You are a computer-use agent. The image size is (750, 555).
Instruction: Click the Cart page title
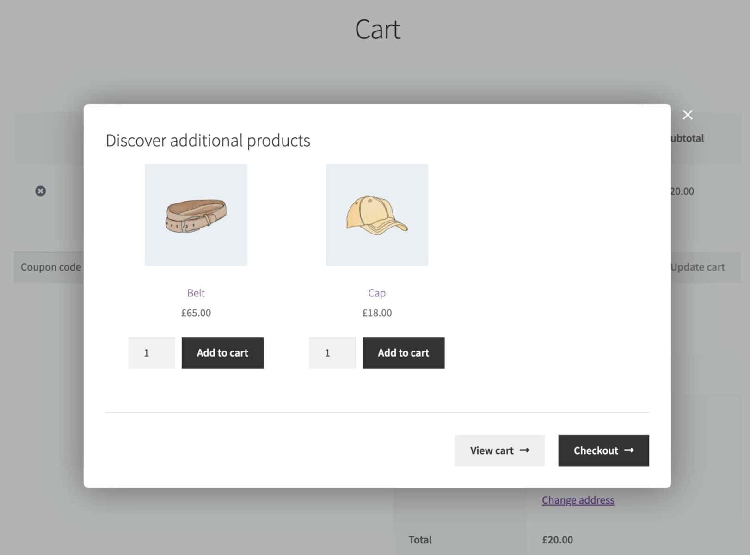click(377, 29)
